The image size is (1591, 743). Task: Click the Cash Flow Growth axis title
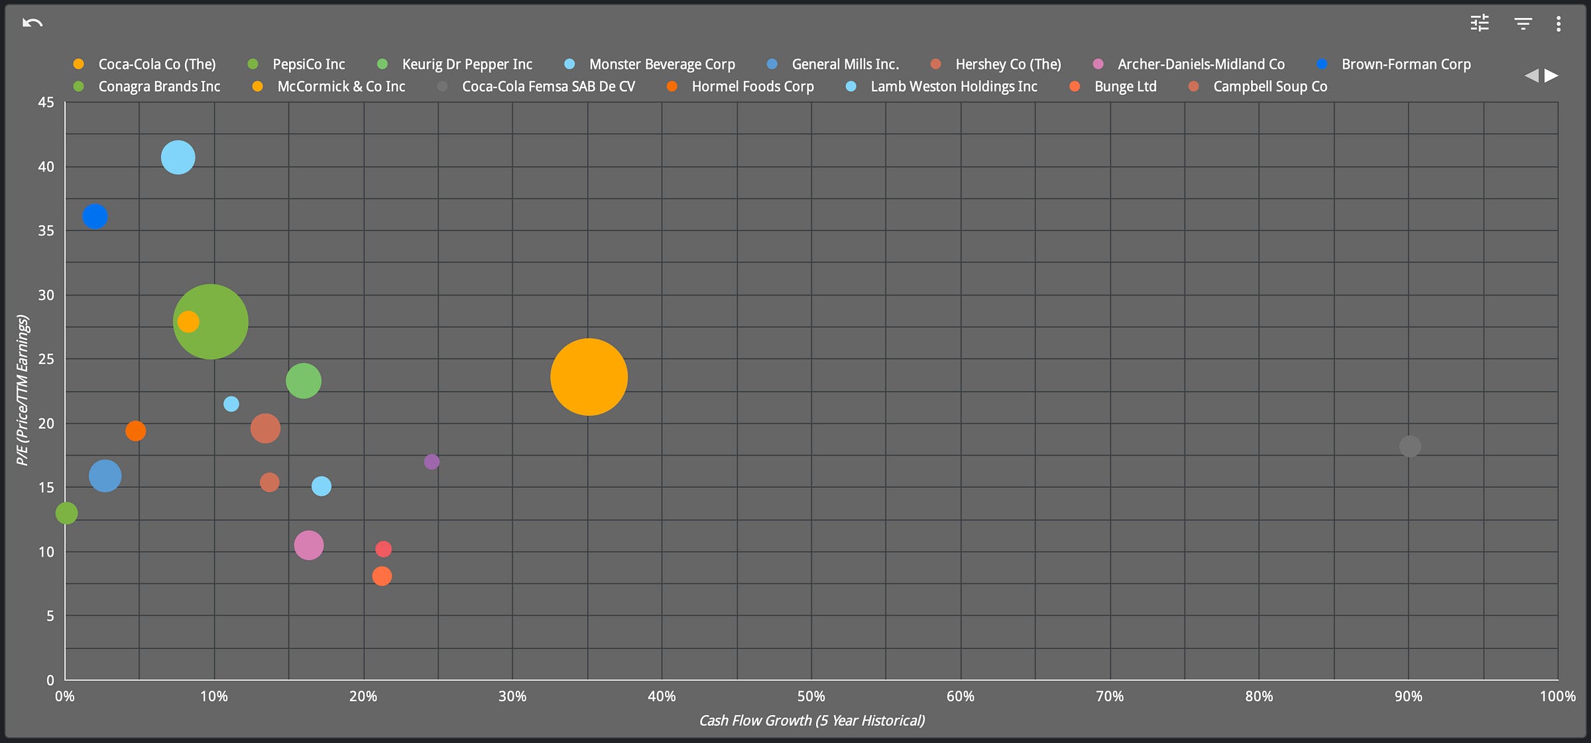click(811, 720)
